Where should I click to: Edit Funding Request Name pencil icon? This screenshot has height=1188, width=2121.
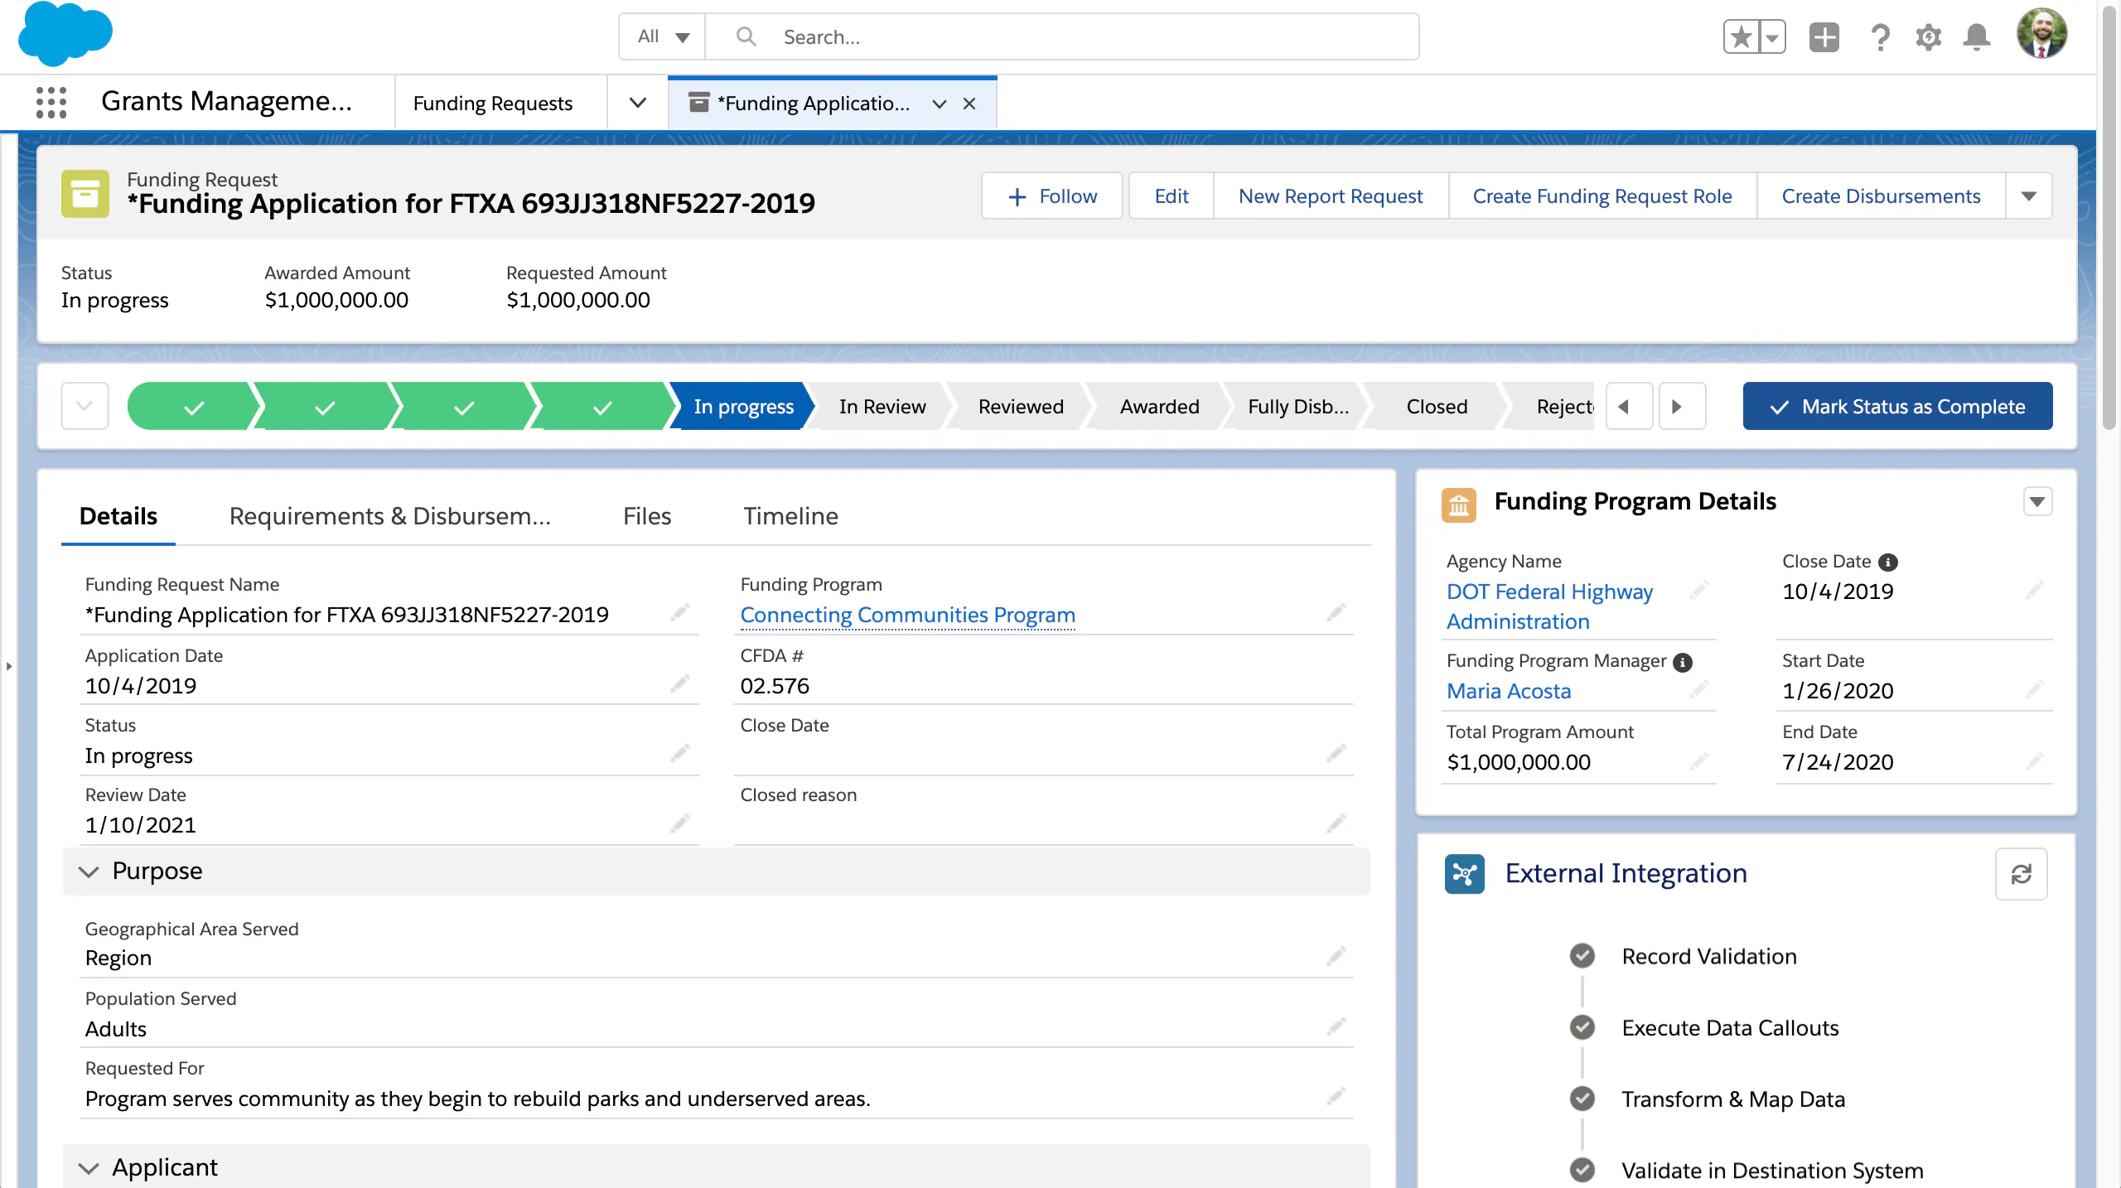(x=680, y=613)
